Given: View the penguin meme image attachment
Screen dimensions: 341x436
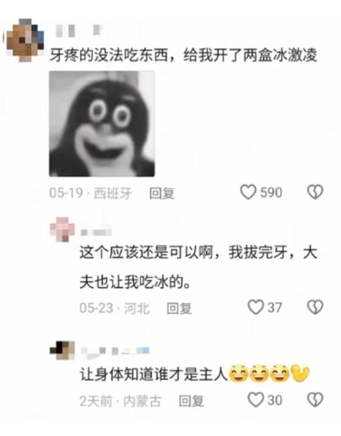Looking at the screenshot, I should pos(101,124).
